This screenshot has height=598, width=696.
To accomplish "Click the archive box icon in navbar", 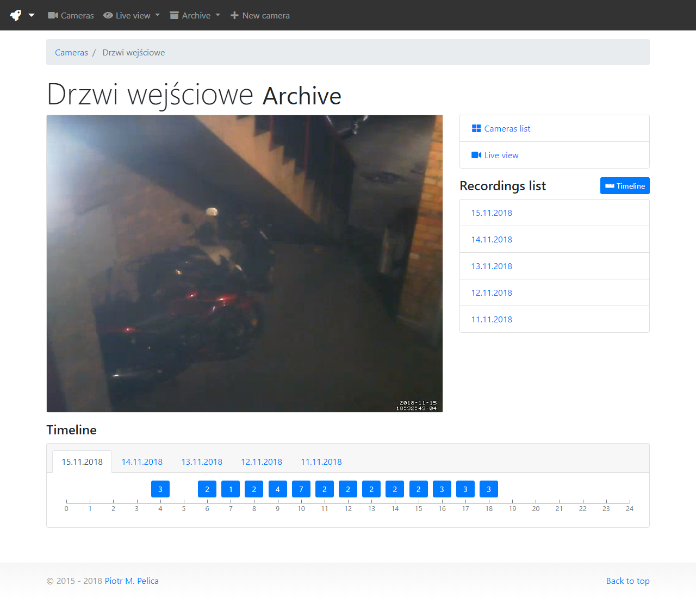I will 174,15.
